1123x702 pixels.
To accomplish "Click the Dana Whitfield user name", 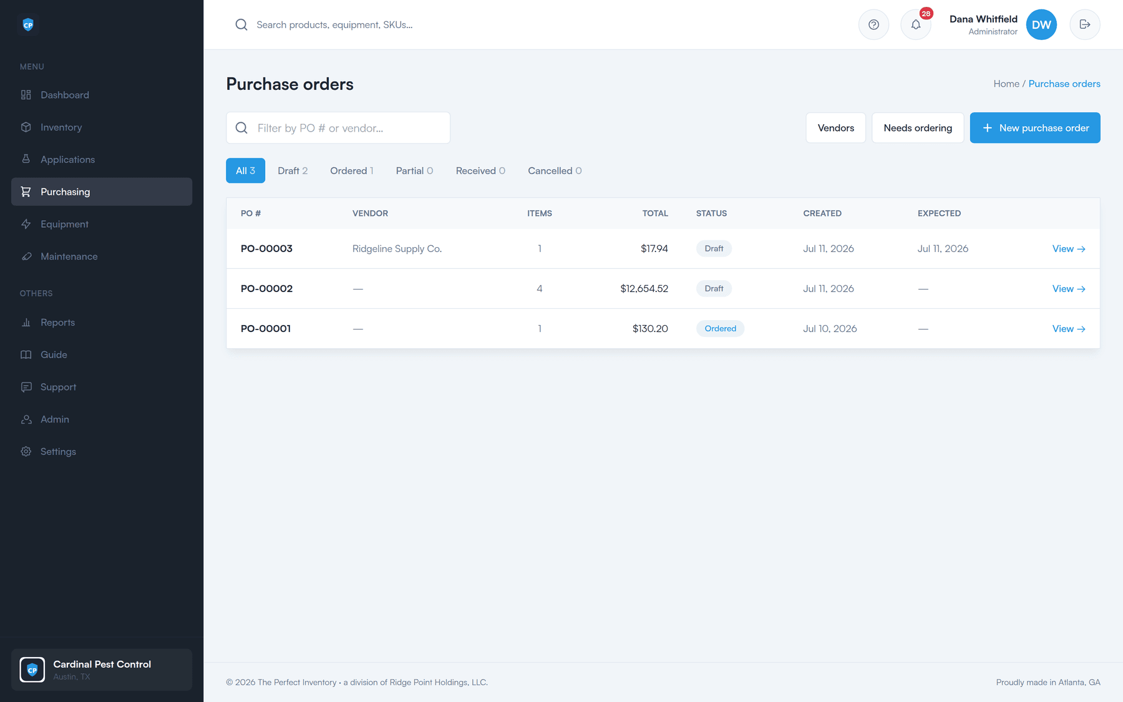I will click(983, 19).
